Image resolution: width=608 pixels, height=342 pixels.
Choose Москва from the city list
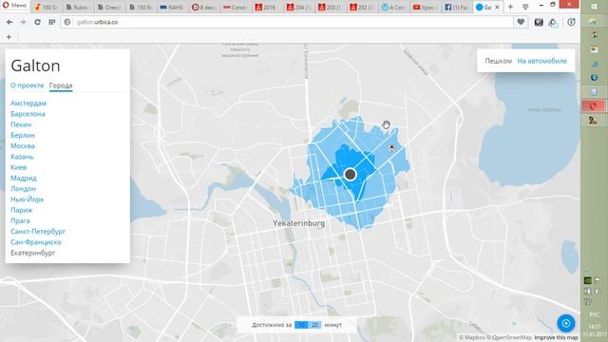23,145
